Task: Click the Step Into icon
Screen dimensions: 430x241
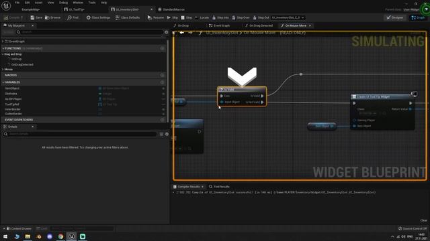Action: [x=214, y=17]
